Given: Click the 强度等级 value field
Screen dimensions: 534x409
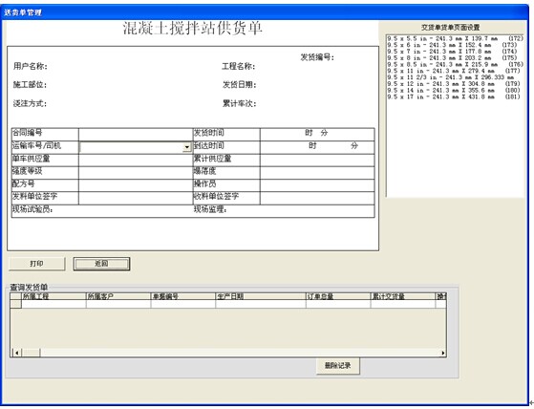Looking at the screenshot, I should point(136,173).
